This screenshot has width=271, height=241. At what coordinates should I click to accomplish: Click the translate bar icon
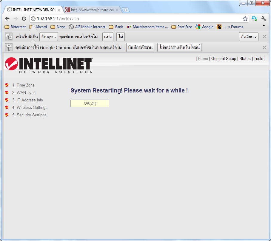[x=9, y=37]
